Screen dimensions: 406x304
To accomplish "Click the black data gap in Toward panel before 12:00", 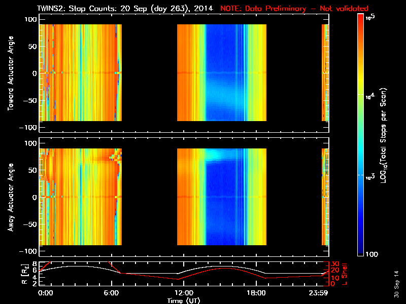I will pos(149,73).
